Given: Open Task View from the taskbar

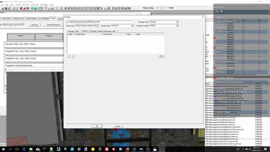Looking at the screenshot, I should coord(17,149).
